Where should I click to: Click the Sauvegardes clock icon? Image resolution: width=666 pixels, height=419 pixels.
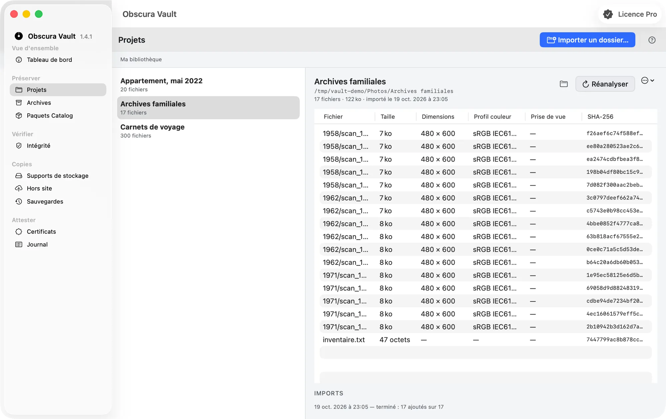(x=19, y=202)
